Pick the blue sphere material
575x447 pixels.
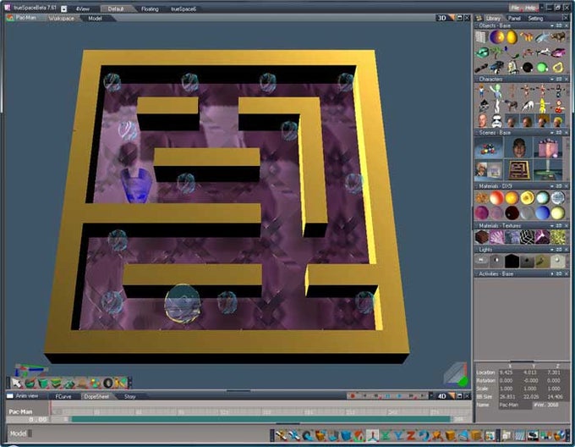[x=542, y=212]
